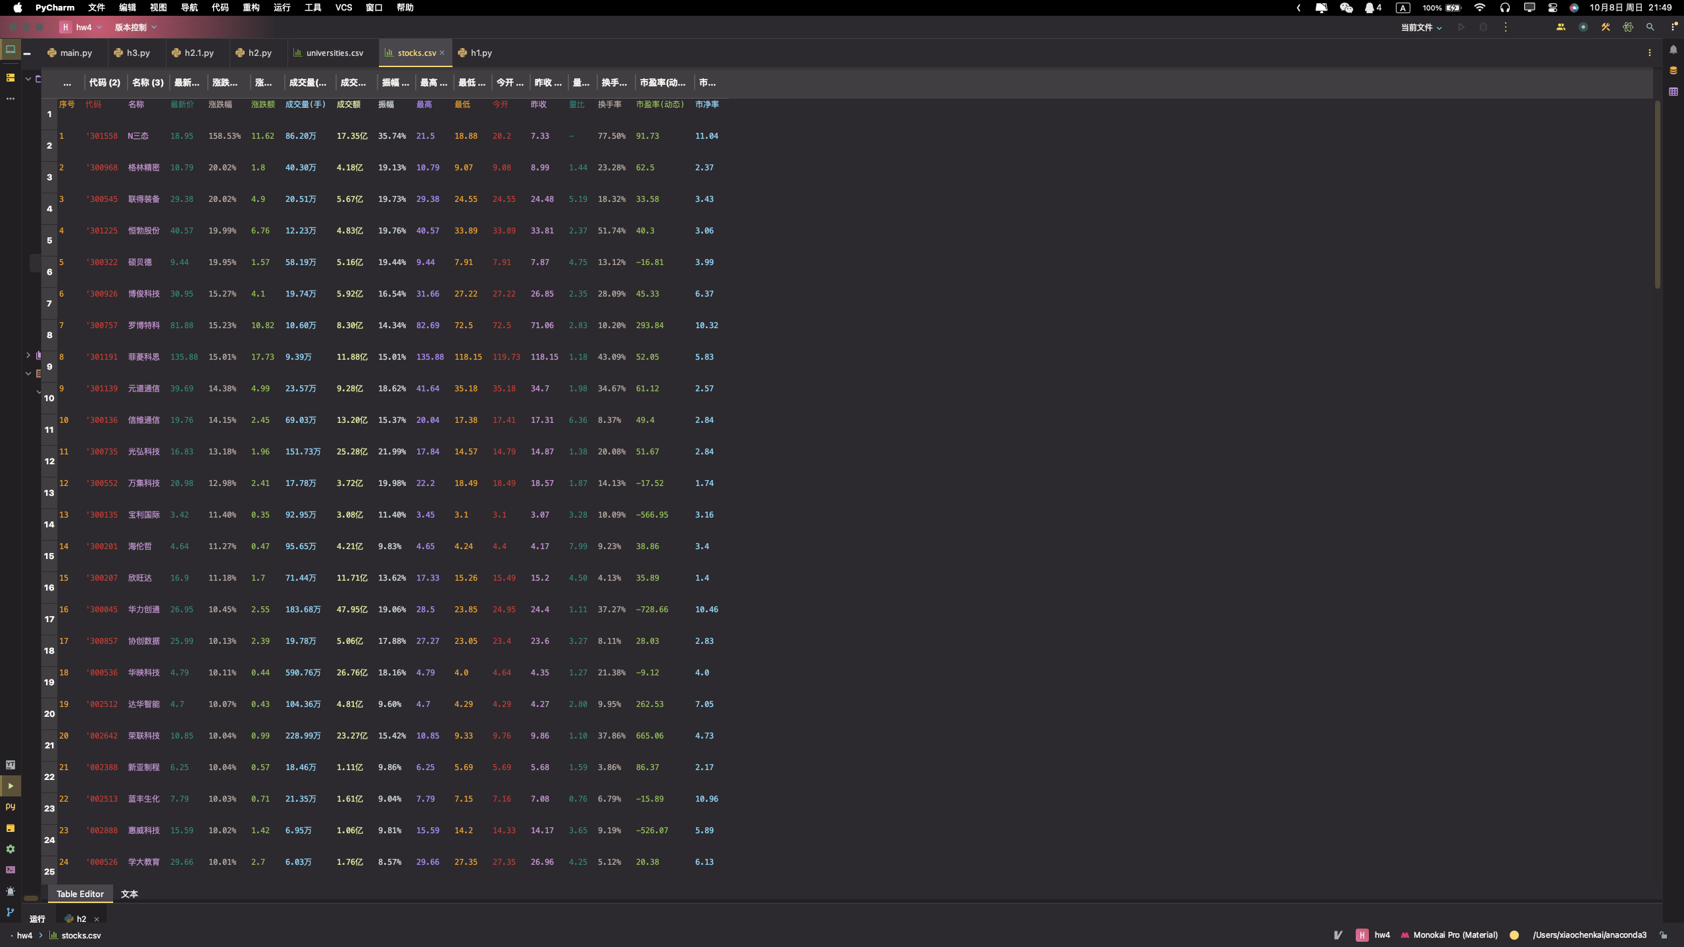
Task: Open the Python Packages tool window
Action: [x=10, y=828]
